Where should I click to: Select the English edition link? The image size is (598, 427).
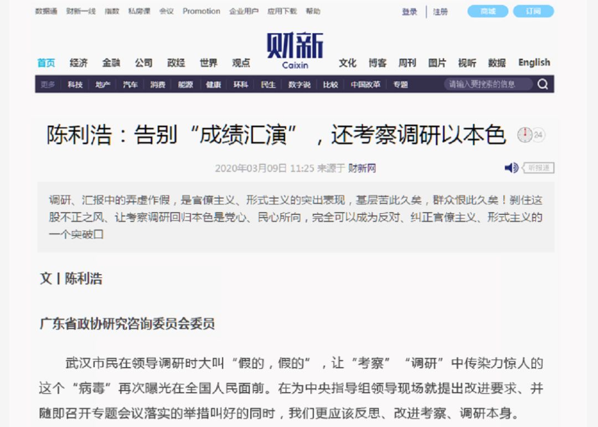(534, 63)
